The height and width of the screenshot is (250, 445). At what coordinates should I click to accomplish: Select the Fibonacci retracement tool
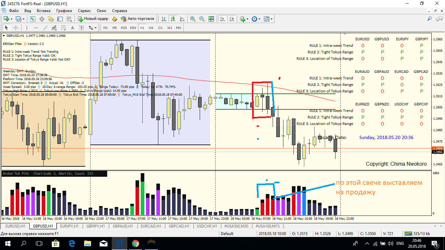pos(63,28)
